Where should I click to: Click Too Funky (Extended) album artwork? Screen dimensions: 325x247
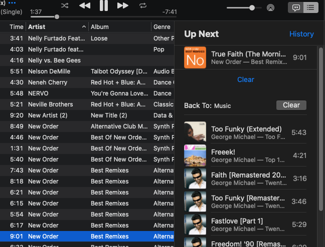tap(195, 132)
